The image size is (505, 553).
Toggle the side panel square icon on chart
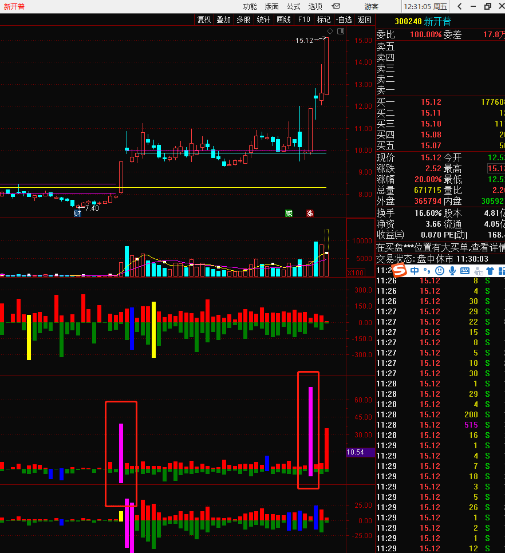tap(341, 31)
